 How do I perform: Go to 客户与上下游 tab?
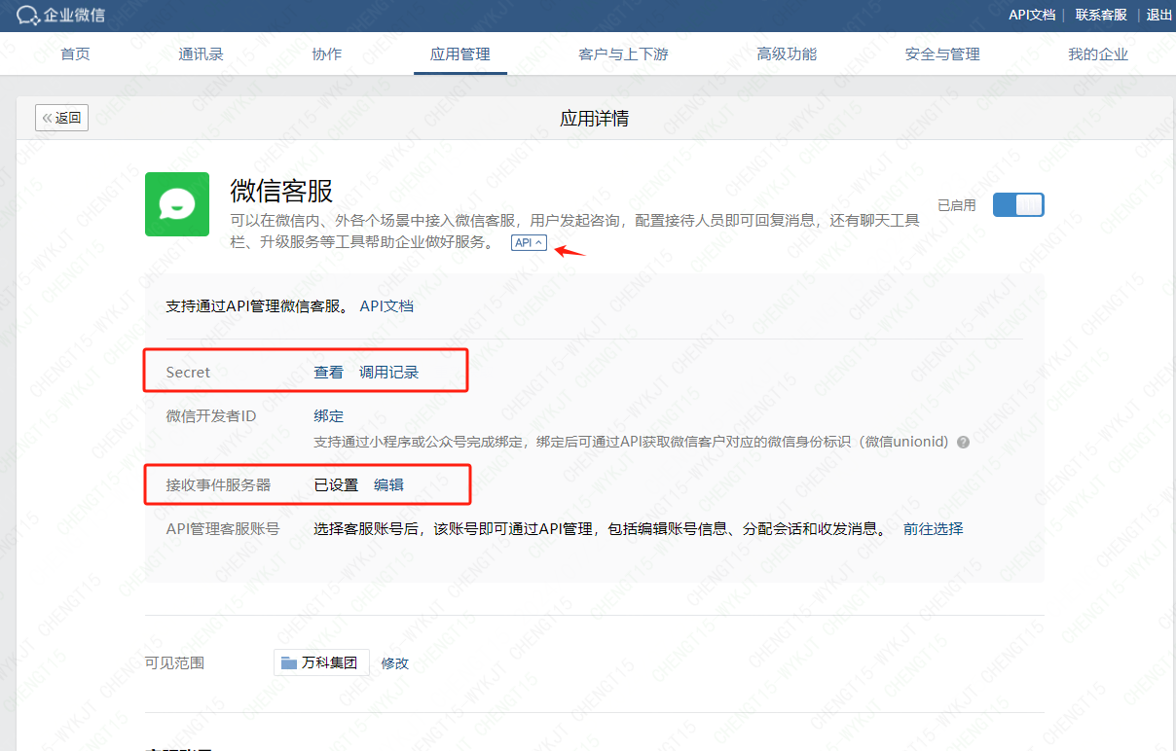623,54
